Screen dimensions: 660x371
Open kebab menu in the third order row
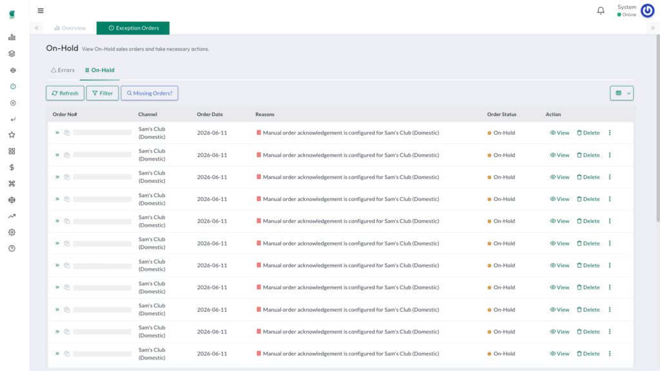coord(610,177)
